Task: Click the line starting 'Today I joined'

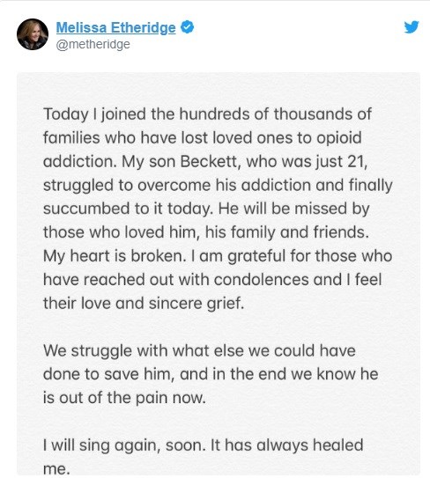Action: [x=207, y=114]
